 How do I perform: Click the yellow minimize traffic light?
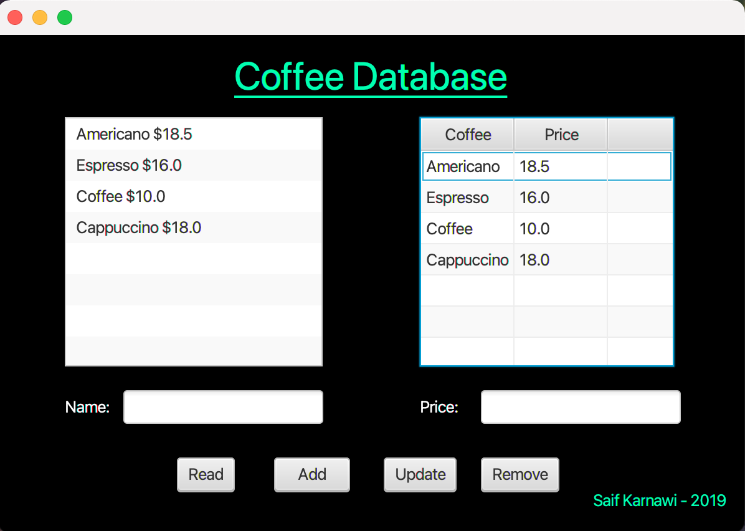click(39, 17)
